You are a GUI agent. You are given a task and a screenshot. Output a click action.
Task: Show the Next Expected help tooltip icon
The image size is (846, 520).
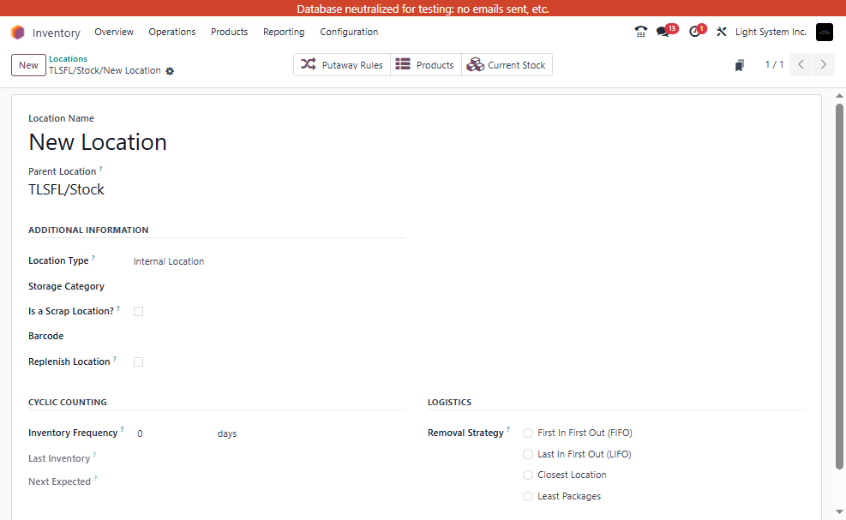(x=95, y=478)
